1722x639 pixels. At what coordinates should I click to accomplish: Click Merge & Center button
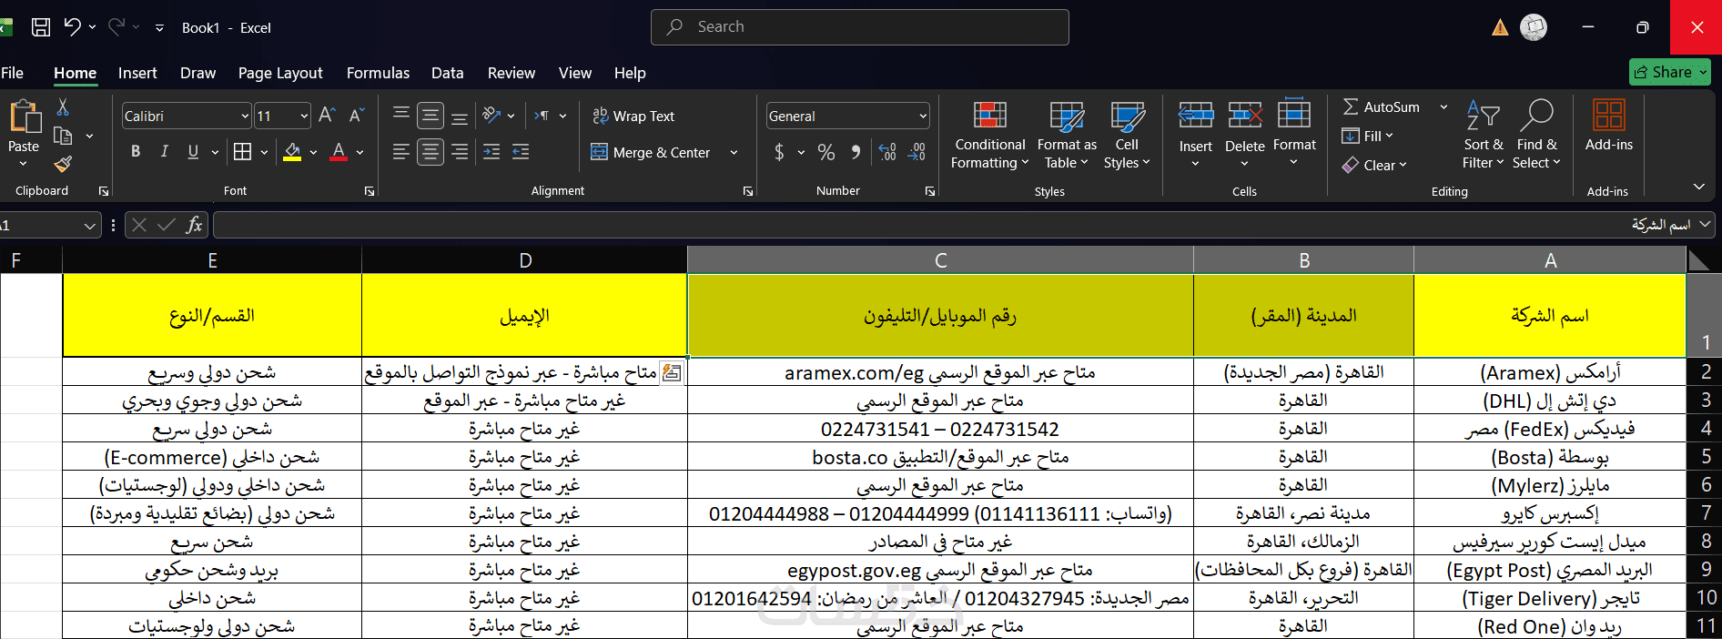(651, 152)
